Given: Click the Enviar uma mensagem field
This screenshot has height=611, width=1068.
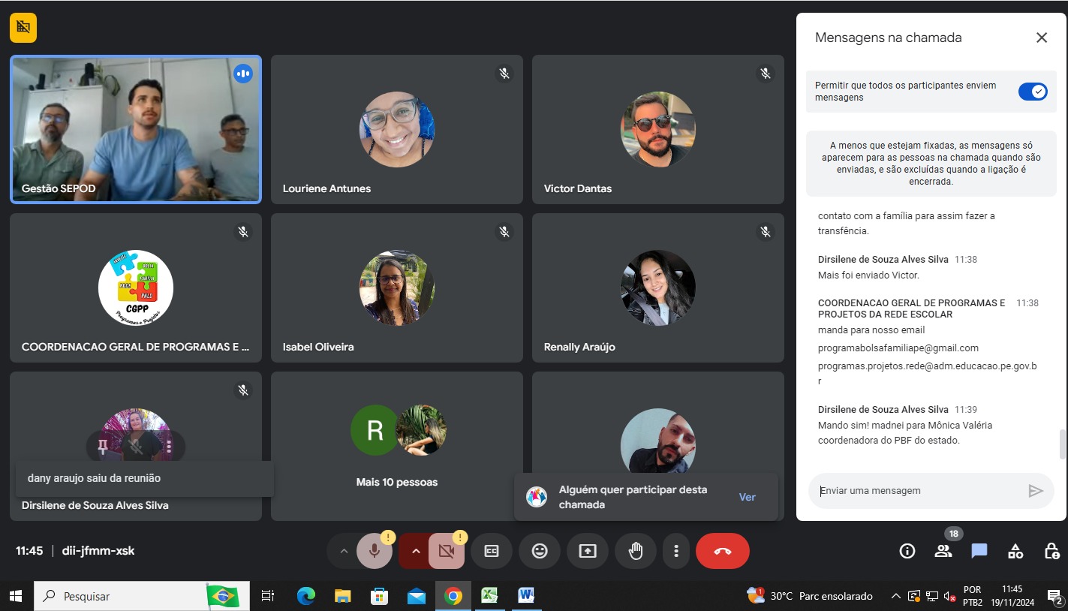Looking at the screenshot, I should (x=919, y=491).
